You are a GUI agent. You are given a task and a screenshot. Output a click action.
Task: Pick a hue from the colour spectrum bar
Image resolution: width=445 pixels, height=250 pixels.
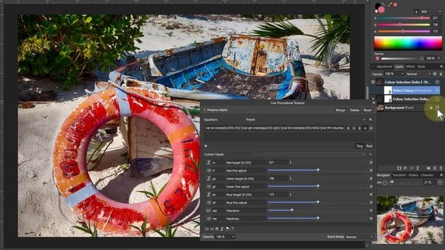408,43
